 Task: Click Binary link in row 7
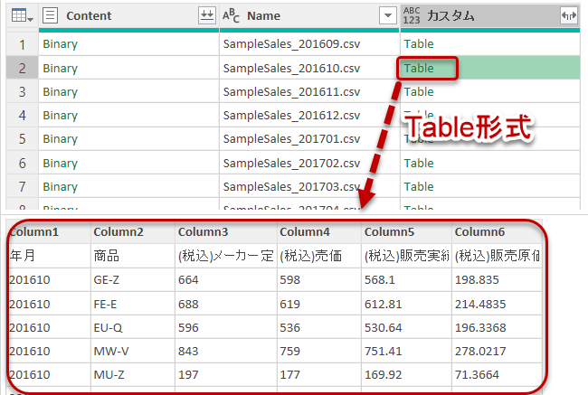tap(60, 186)
